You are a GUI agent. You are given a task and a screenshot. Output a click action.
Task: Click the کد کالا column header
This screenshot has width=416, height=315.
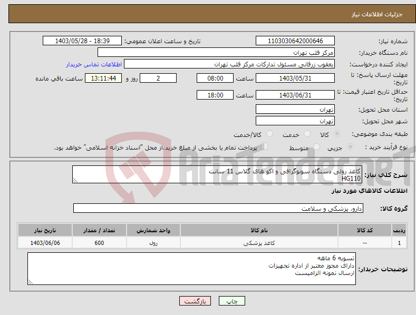click(x=365, y=230)
